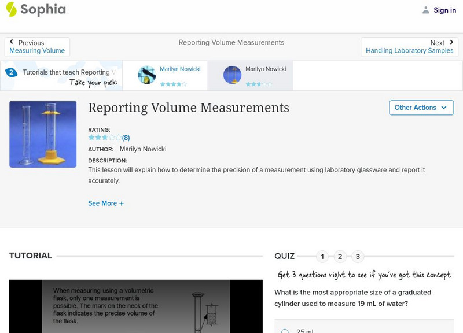Click the (8) ratings count
Image resolution: width=463 pixels, height=333 pixels.
point(126,138)
